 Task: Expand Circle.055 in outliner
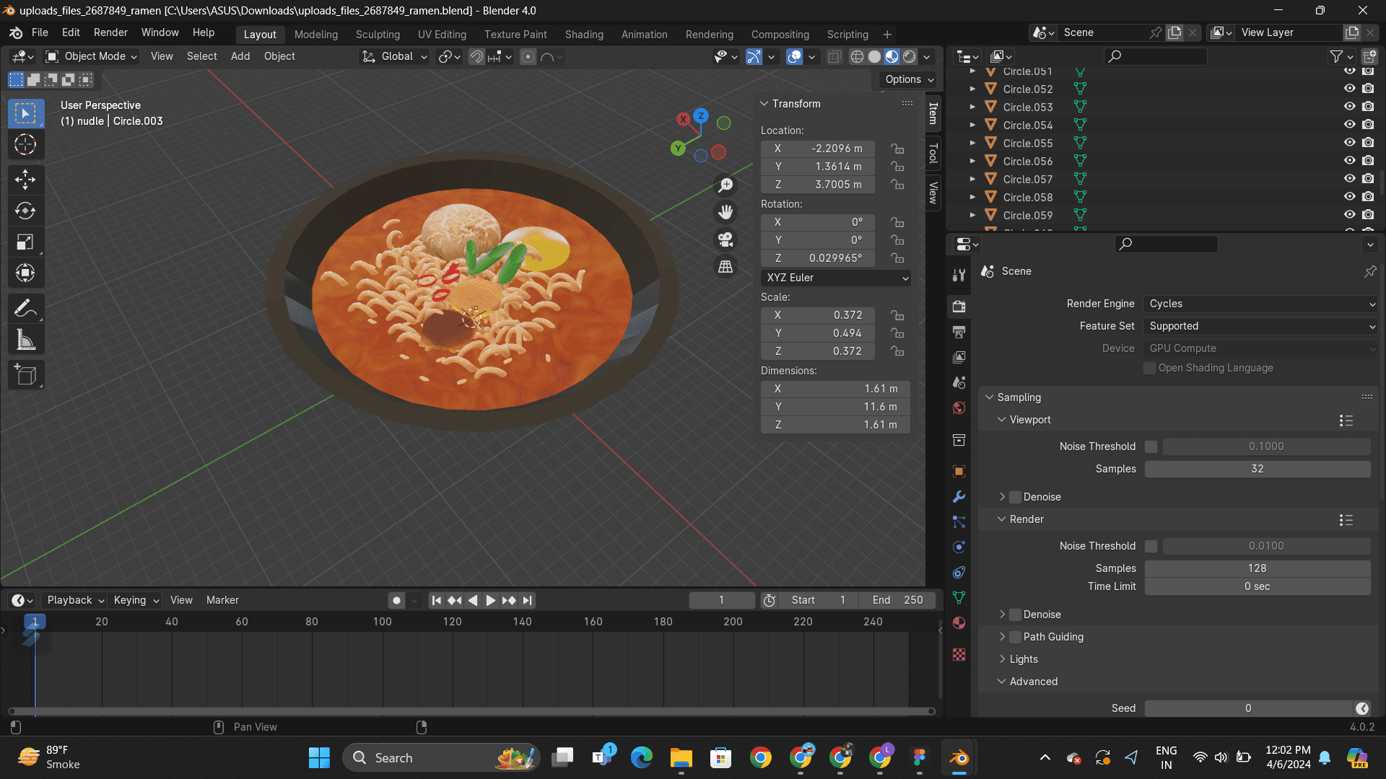tap(972, 143)
